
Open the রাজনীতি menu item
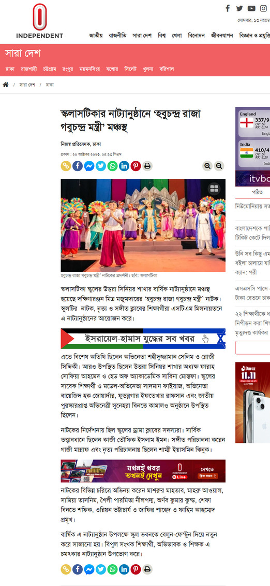click(117, 35)
